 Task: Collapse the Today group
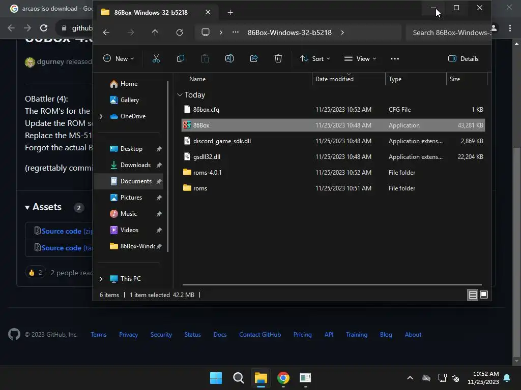click(x=180, y=95)
